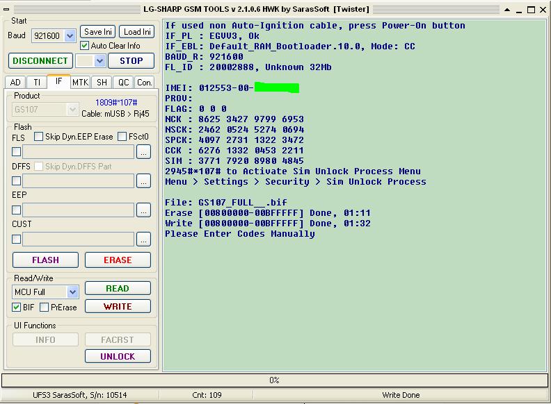Screen dimensions: 551x404
Task: Click the DISCONNECT button
Action: 40,60
